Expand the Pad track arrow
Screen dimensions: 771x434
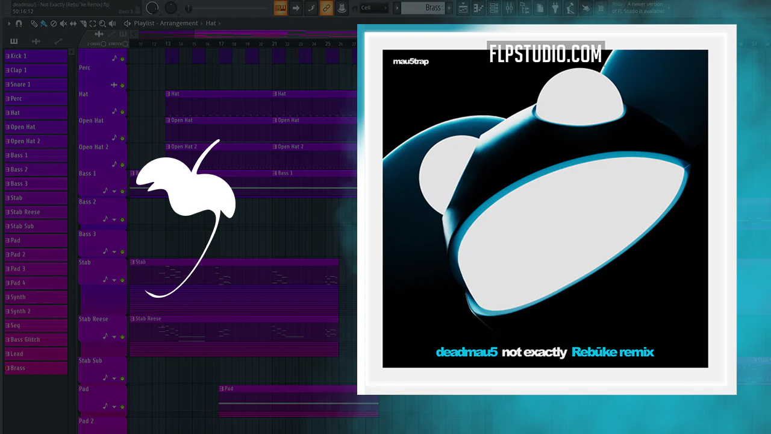pos(114,407)
